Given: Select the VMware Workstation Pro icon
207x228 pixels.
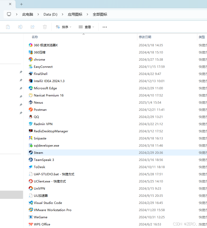Looking at the screenshot, I should click(30, 210).
